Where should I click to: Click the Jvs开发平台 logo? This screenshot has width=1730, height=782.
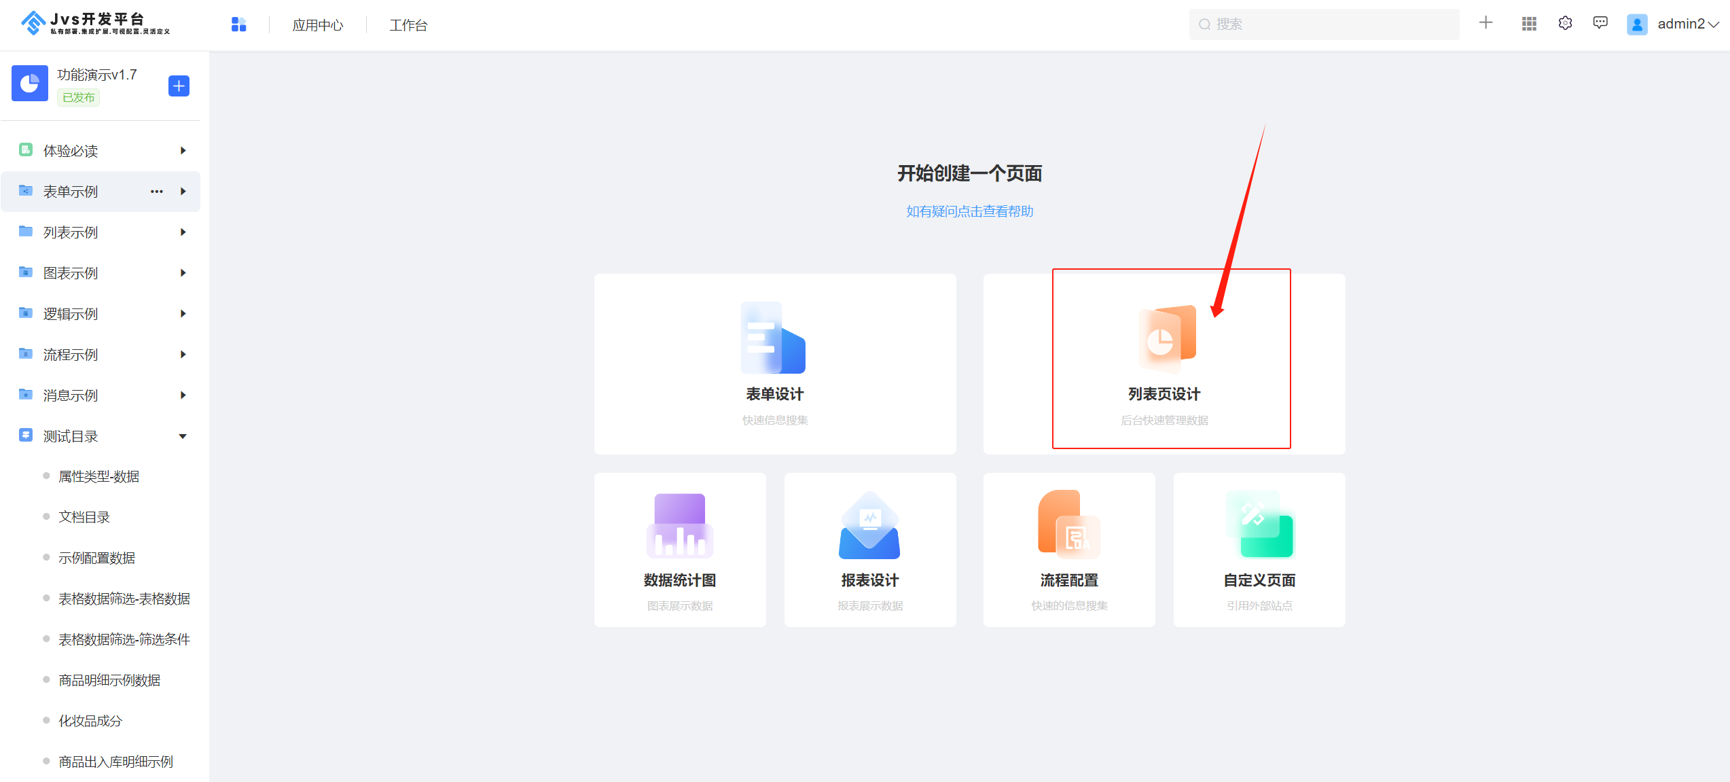coord(95,23)
